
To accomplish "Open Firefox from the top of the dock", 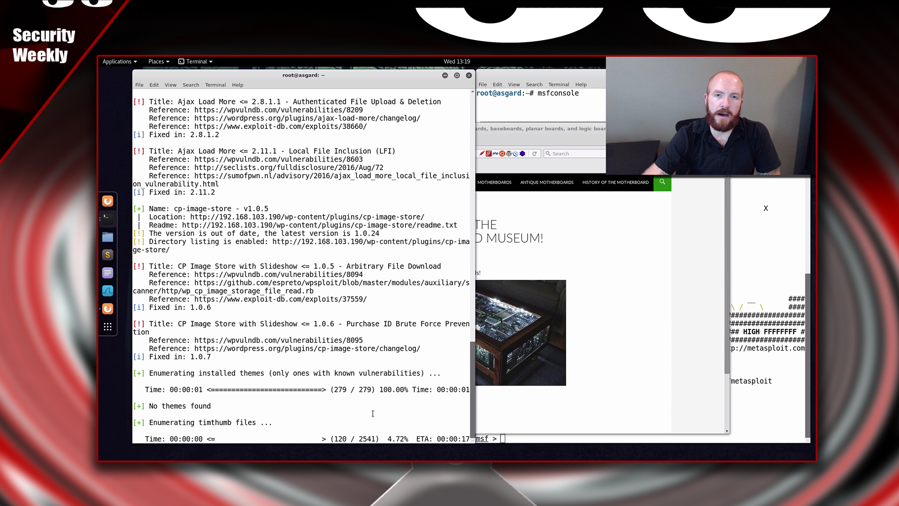I will tap(108, 201).
